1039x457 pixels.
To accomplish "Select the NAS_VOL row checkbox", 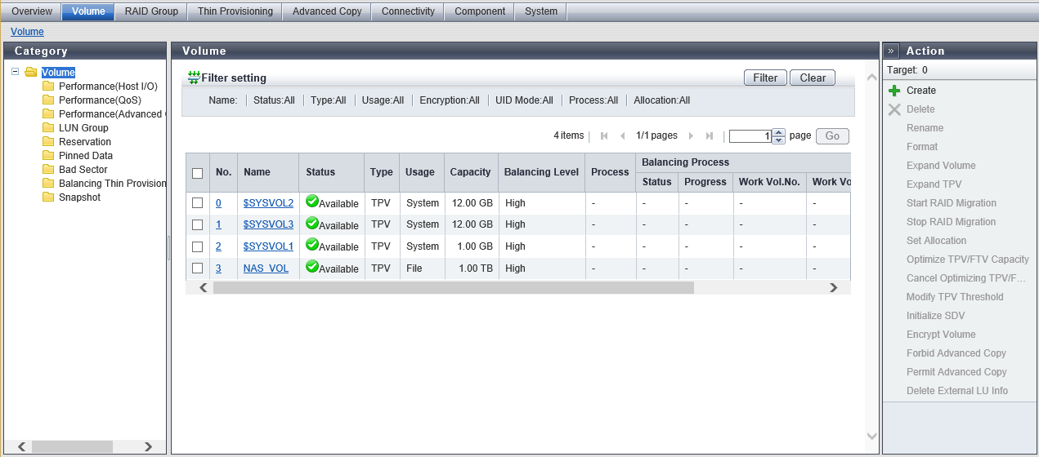I will pos(197,268).
